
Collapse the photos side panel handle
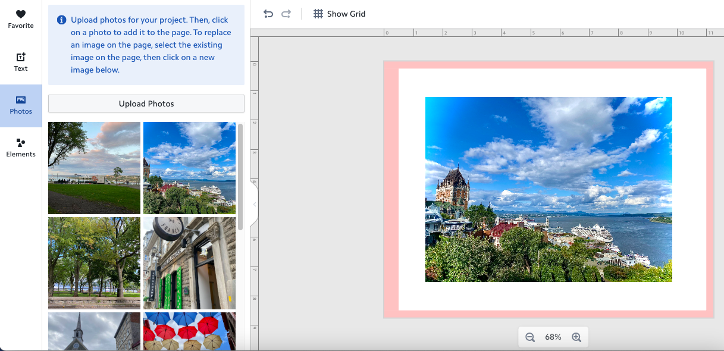255,205
